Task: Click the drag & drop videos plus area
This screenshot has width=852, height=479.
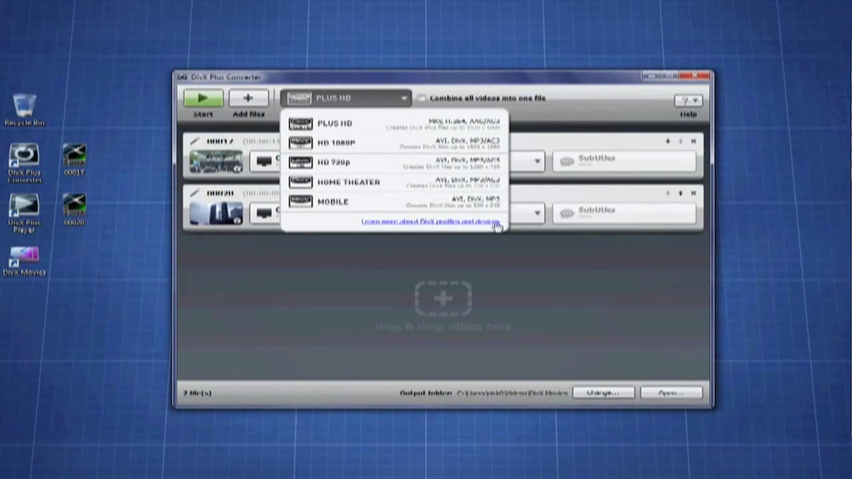Action: click(x=443, y=299)
